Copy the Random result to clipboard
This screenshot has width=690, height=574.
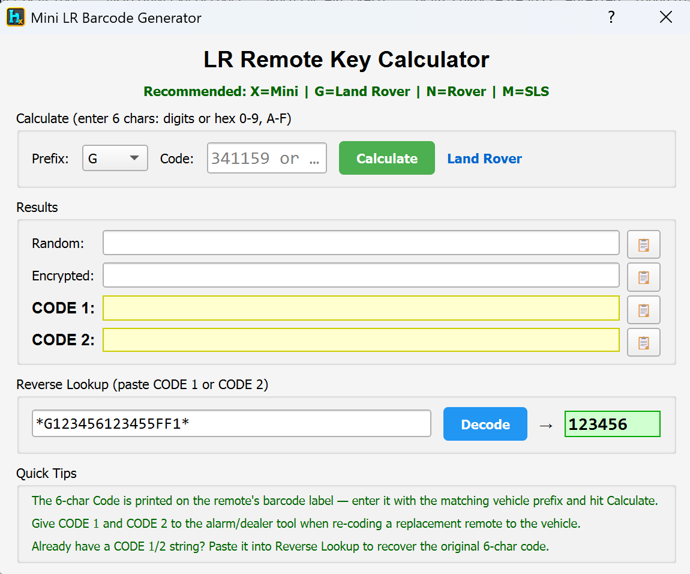tap(643, 244)
